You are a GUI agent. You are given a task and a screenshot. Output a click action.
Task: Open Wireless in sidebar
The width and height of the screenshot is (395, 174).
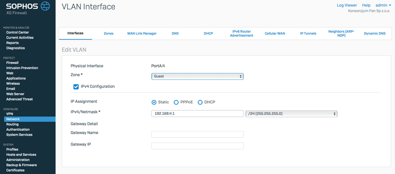13,84
